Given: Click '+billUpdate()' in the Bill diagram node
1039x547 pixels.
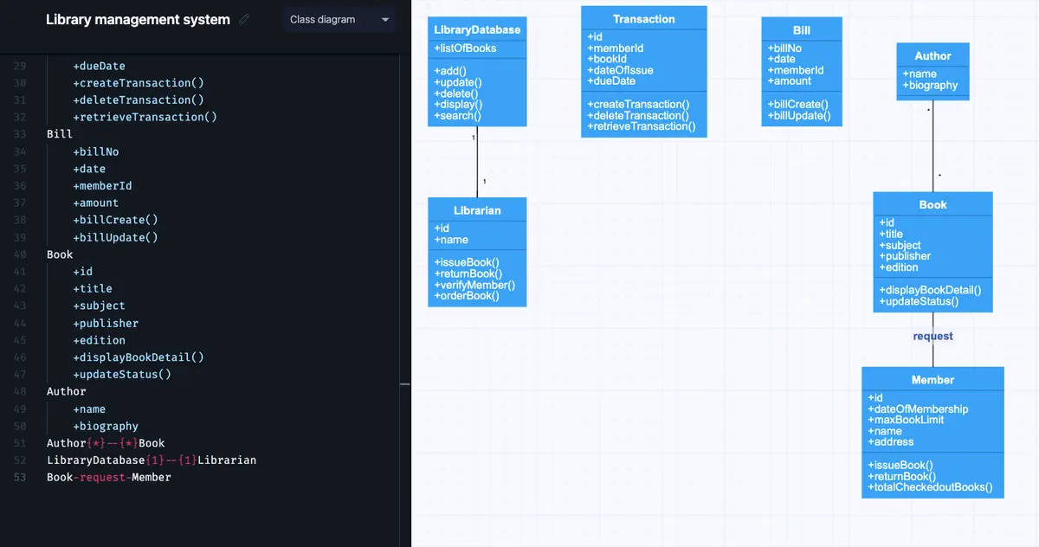Looking at the screenshot, I should pos(798,116).
